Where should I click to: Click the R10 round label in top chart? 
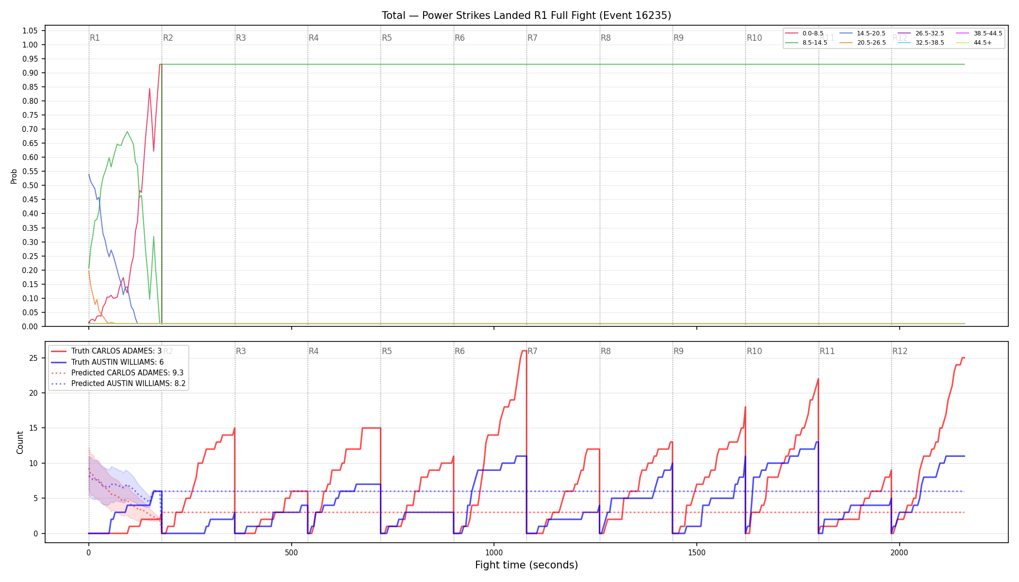(754, 38)
